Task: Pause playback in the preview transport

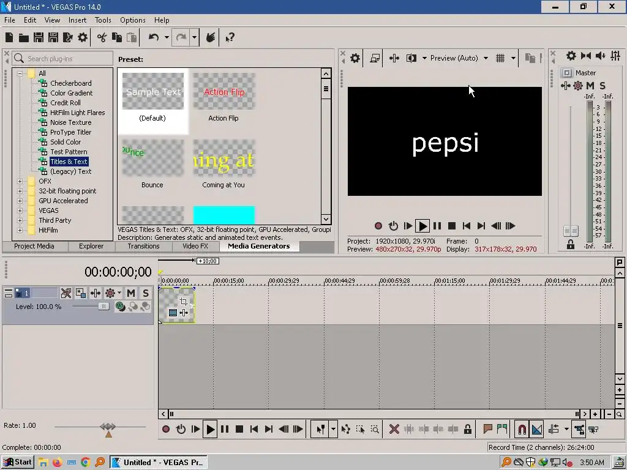Action: click(437, 226)
